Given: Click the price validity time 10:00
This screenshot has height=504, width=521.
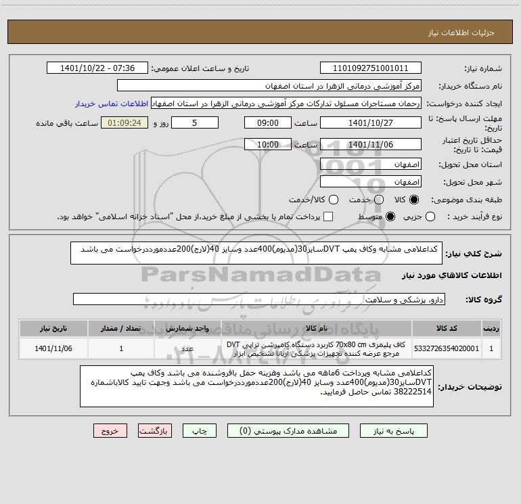Looking at the screenshot, I should click(268, 145).
